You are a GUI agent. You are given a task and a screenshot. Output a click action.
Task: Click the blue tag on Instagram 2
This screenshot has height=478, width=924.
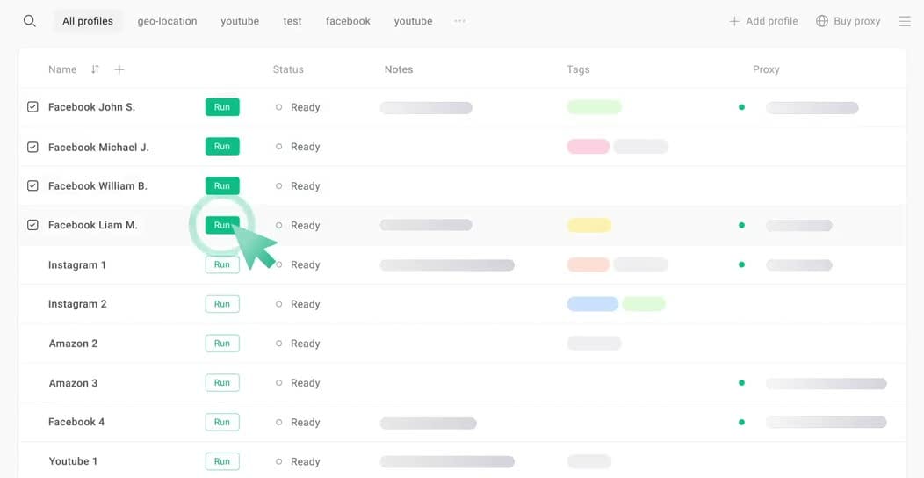click(592, 304)
